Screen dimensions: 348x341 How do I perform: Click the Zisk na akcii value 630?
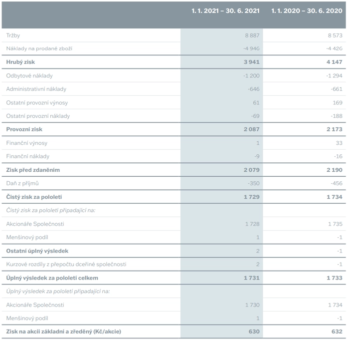[x=254, y=332]
